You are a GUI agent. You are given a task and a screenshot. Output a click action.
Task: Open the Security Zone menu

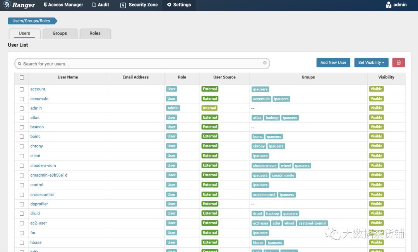[139, 5]
